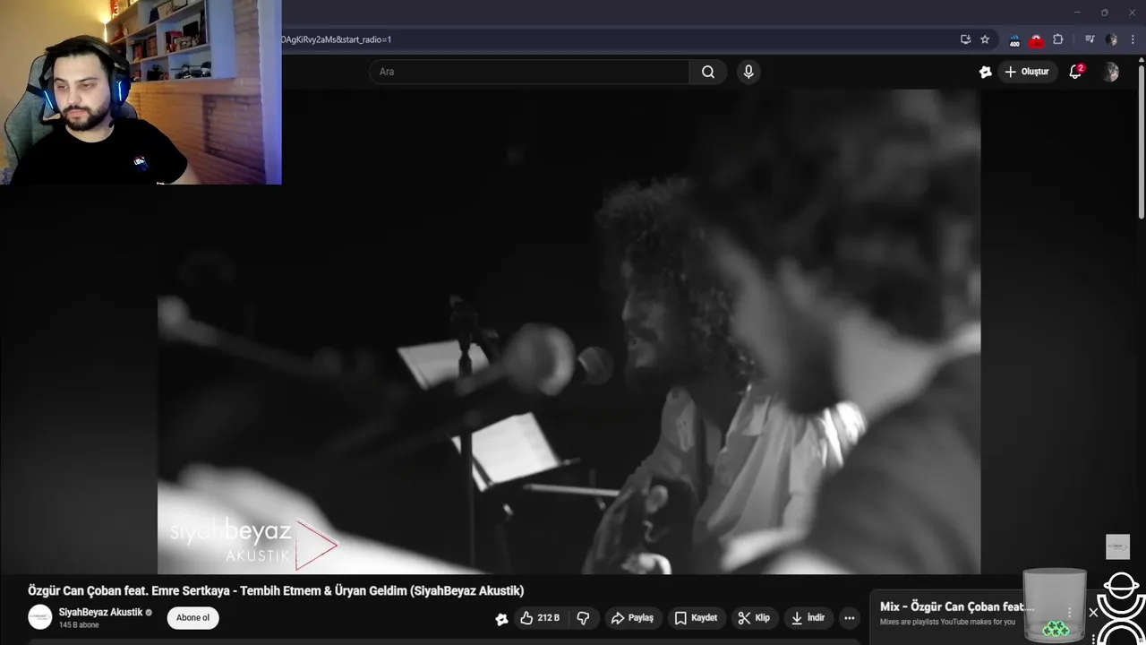This screenshot has height=645, width=1146.
Task: Open more actions ellipsis menu
Action: pyautogui.click(x=849, y=618)
